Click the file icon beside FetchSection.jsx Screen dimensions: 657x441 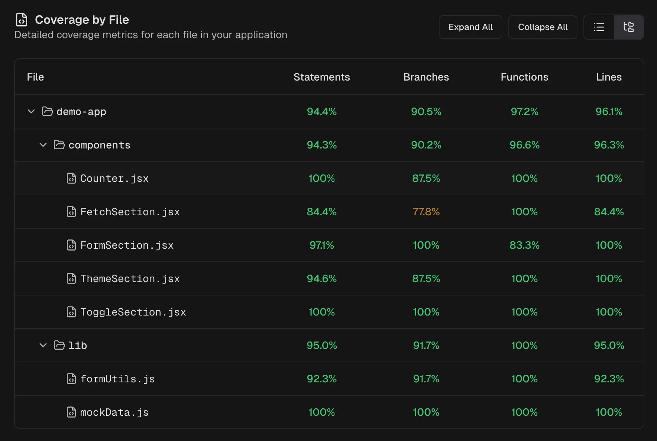(x=71, y=212)
